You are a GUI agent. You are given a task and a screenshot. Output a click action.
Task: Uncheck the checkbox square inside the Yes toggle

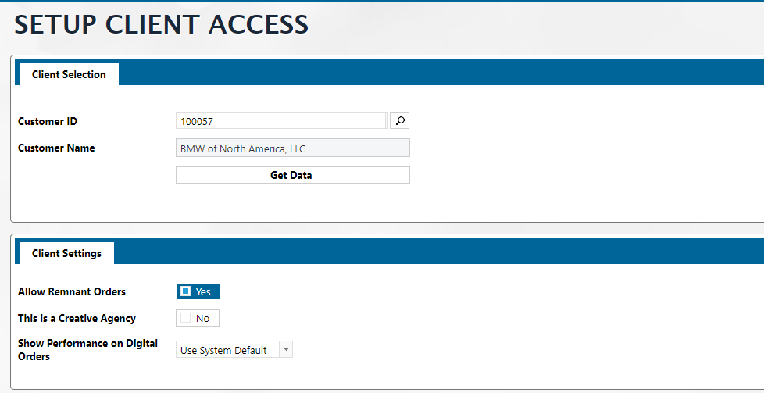(185, 291)
